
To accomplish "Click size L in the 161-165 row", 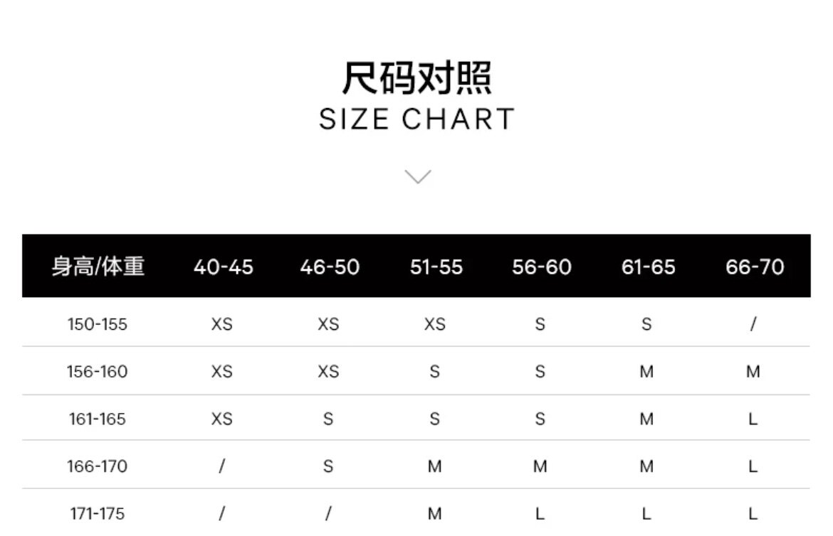I will [753, 419].
